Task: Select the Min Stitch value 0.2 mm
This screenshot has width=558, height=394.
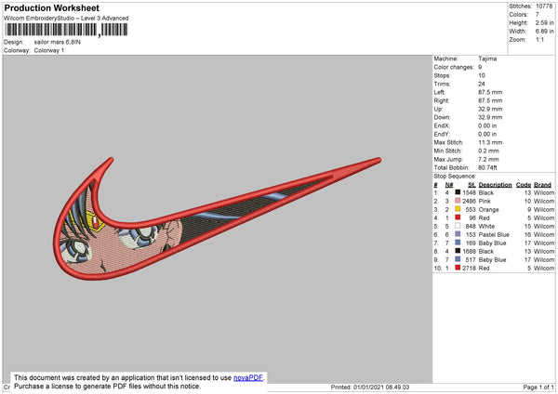Action: (x=488, y=151)
